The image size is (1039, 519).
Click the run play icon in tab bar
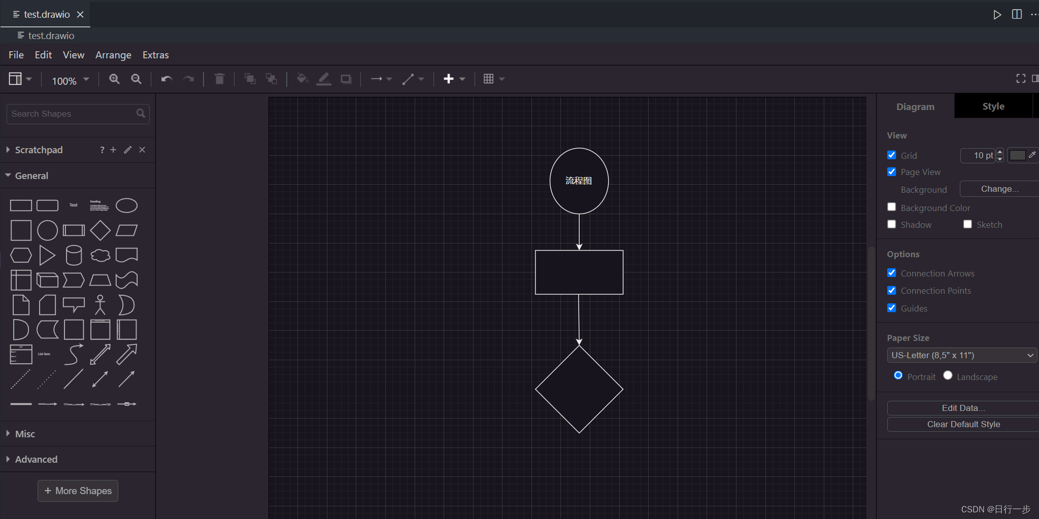click(x=997, y=15)
